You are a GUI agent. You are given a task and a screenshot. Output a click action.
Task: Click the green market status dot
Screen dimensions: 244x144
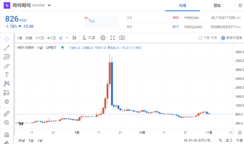[x=62, y=47]
